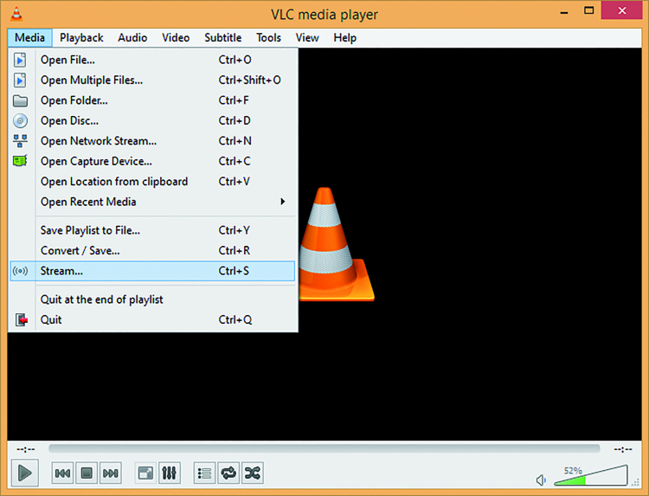This screenshot has height=496, width=649.
Task: Expand the Open Recent Media submenu
Action: coord(152,202)
